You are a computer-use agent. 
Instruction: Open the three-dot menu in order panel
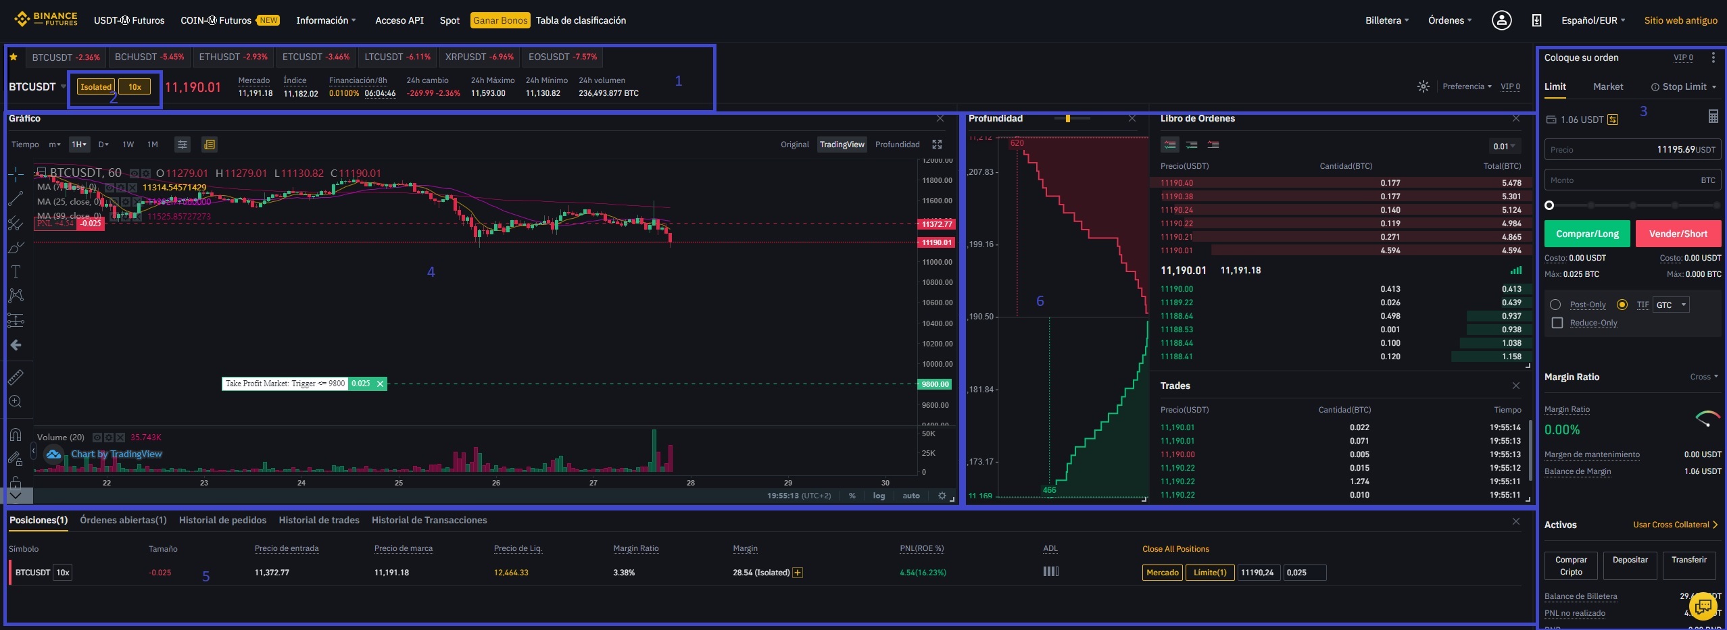pyautogui.click(x=1713, y=57)
